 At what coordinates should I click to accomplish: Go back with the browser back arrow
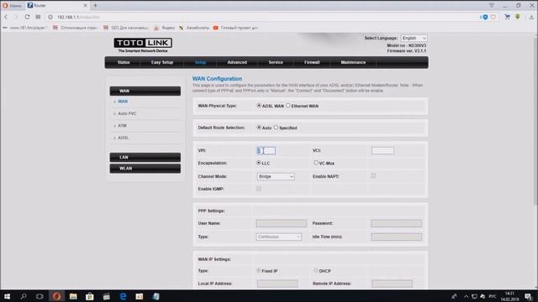pos(6,17)
